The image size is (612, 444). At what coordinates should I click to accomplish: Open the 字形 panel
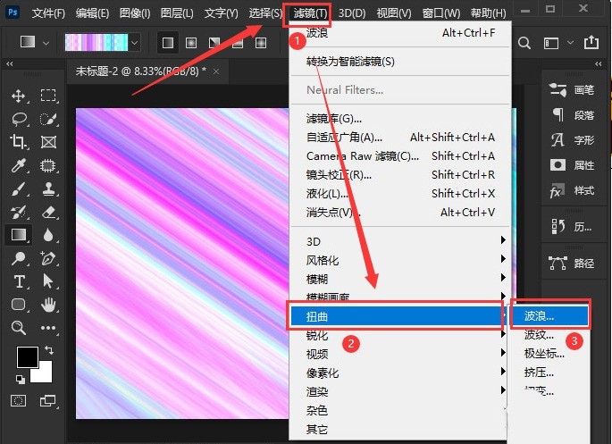[572, 140]
